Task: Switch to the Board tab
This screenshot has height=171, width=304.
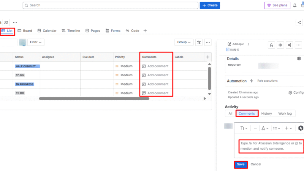Action: pyautogui.click(x=25, y=31)
